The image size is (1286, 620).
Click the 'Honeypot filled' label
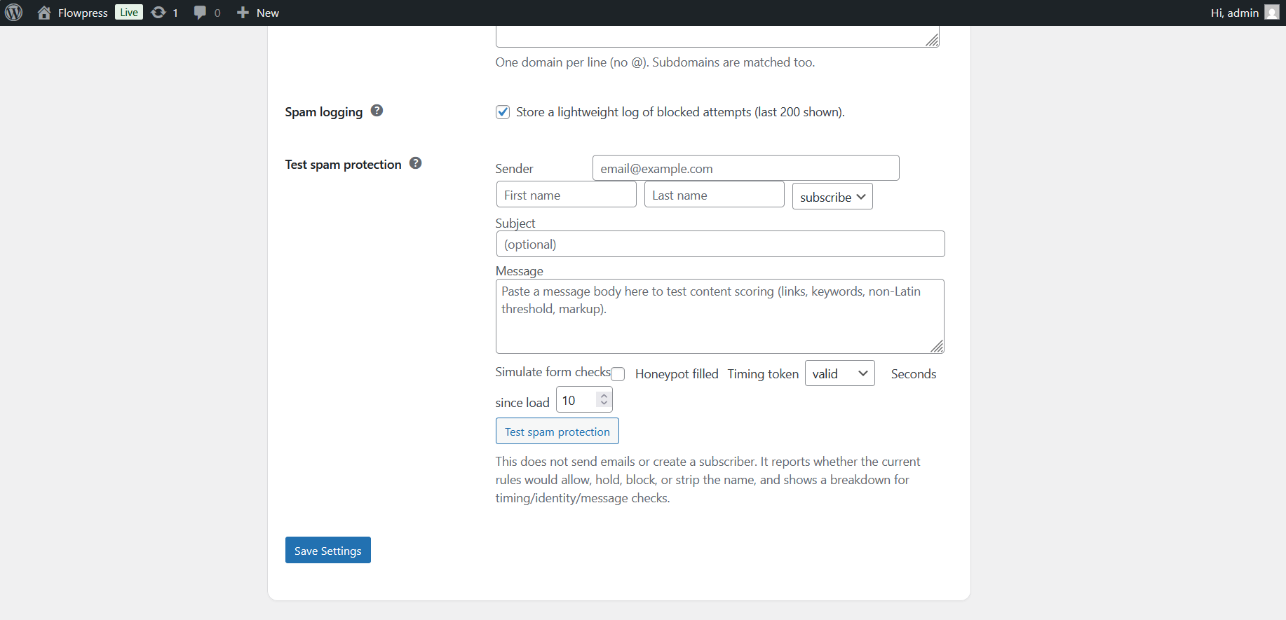(677, 374)
